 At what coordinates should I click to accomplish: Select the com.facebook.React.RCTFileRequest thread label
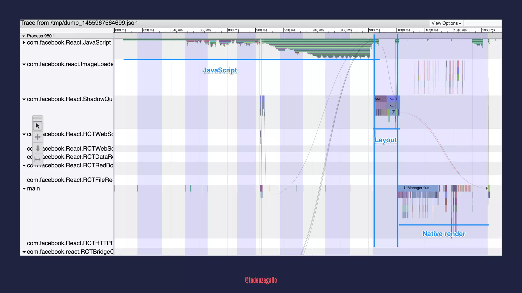70,180
